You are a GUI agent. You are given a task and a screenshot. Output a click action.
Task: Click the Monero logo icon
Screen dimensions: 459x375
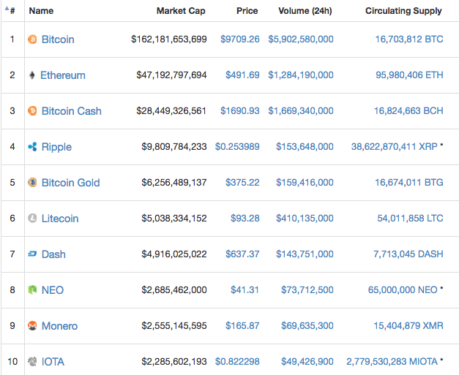32,325
